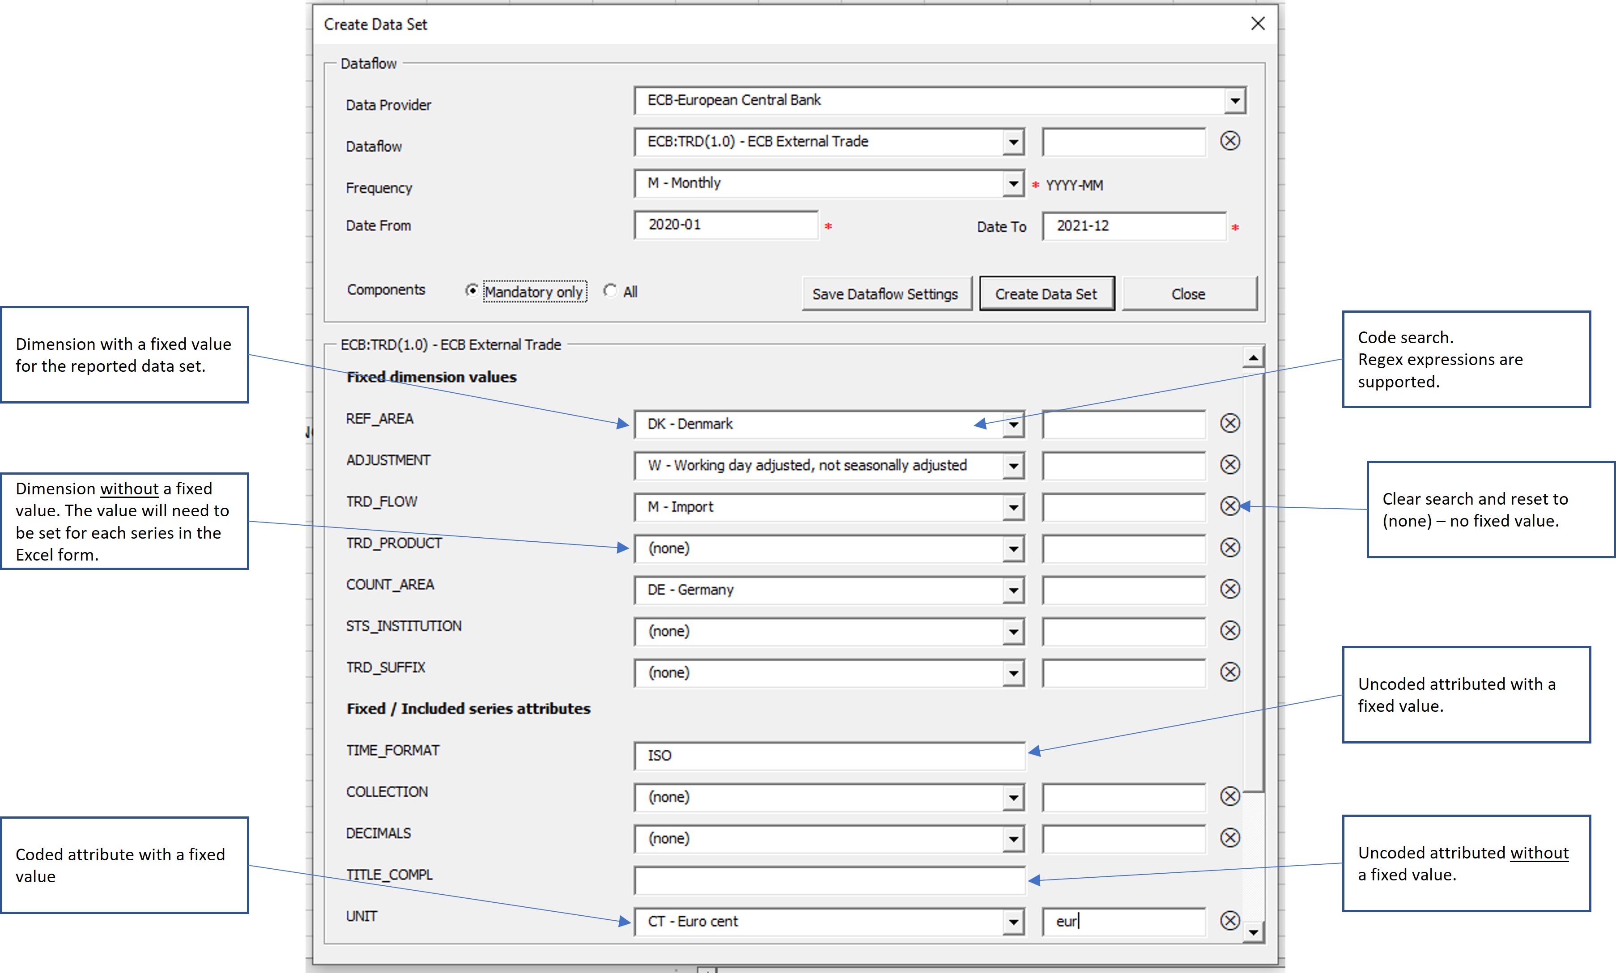
Task: Select the All components option
Action: coord(610,290)
